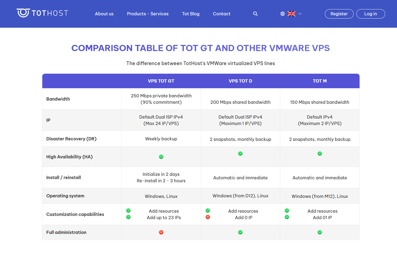Click green check for TOT M Full administration

(x=320, y=232)
